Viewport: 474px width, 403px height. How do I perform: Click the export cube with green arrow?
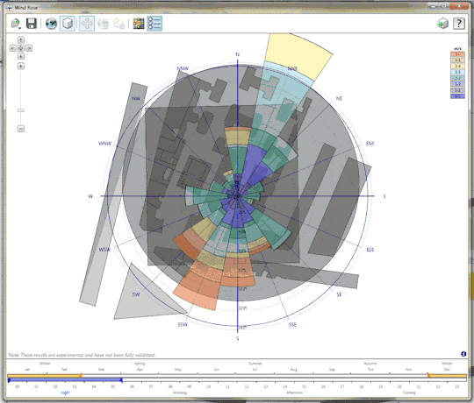pyautogui.click(x=443, y=24)
